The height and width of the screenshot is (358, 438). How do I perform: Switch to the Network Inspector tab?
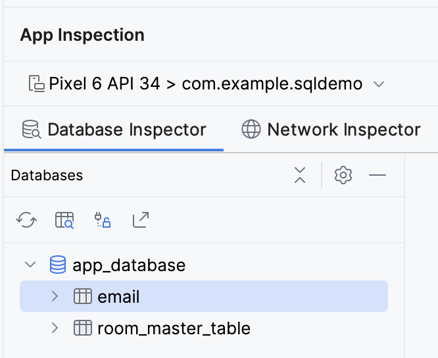(331, 130)
